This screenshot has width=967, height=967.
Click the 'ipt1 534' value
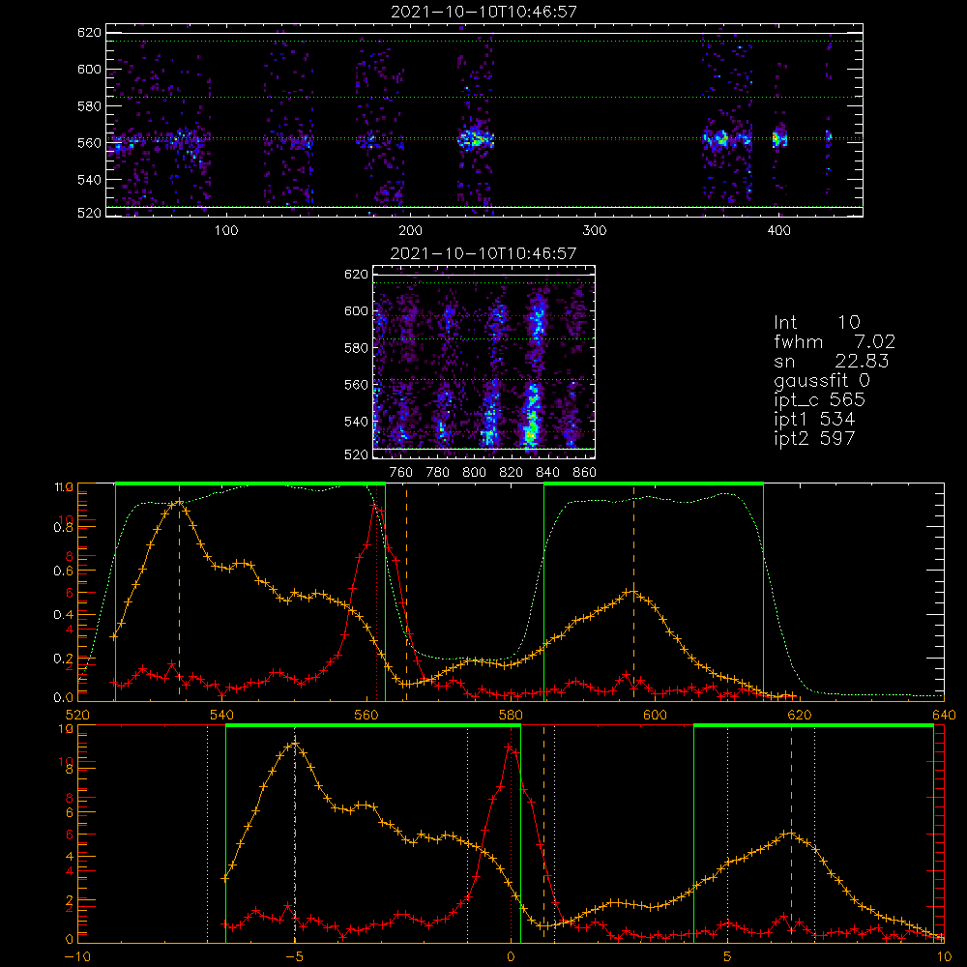[x=814, y=419]
